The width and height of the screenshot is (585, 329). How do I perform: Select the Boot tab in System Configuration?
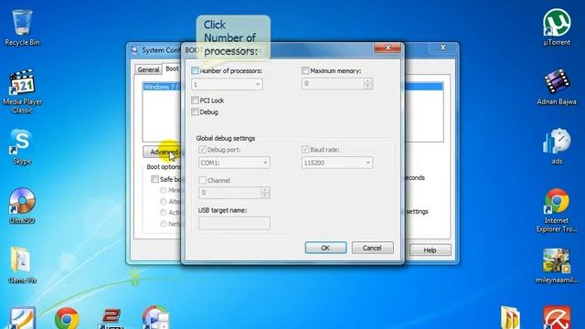172,69
